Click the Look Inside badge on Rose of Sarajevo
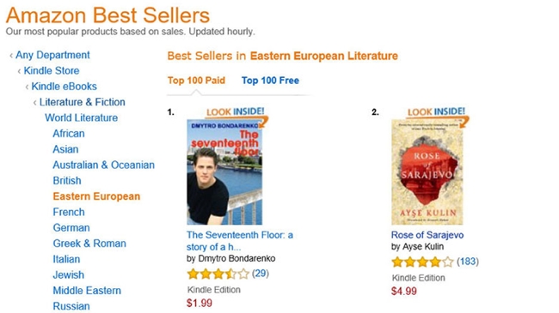 436,112
